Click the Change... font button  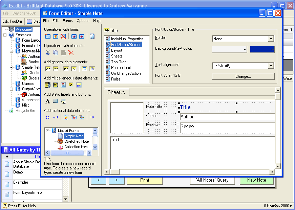click(243, 76)
